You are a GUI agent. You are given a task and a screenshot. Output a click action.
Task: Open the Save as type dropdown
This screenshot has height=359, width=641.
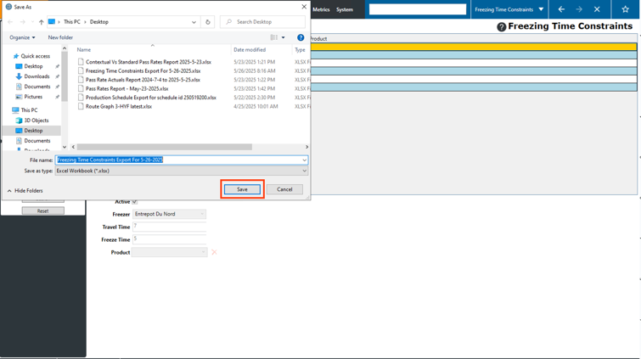[303, 171]
